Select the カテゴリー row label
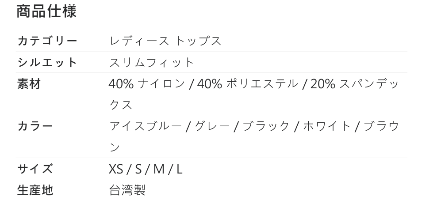The width and height of the screenshot is (441, 200). coord(47,41)
